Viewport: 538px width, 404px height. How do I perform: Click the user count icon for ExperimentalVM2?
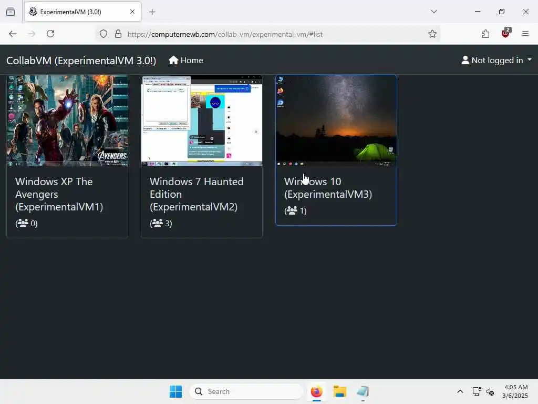coord(157,223)
